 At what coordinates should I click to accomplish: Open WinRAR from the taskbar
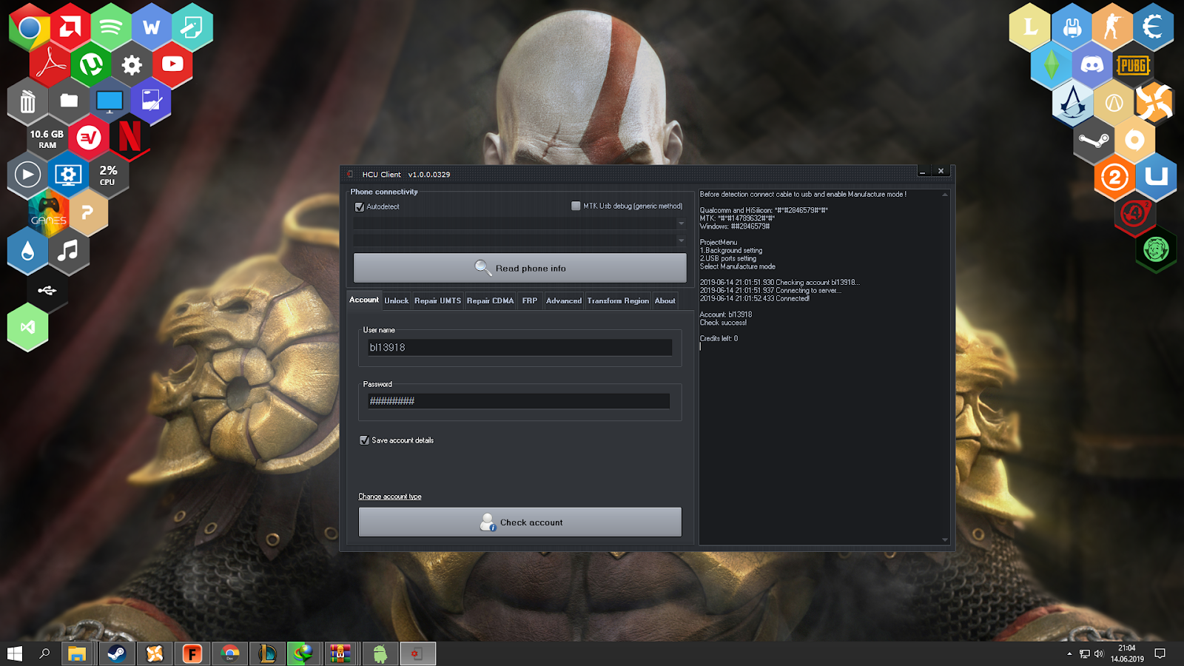click(x=340, y=653)
